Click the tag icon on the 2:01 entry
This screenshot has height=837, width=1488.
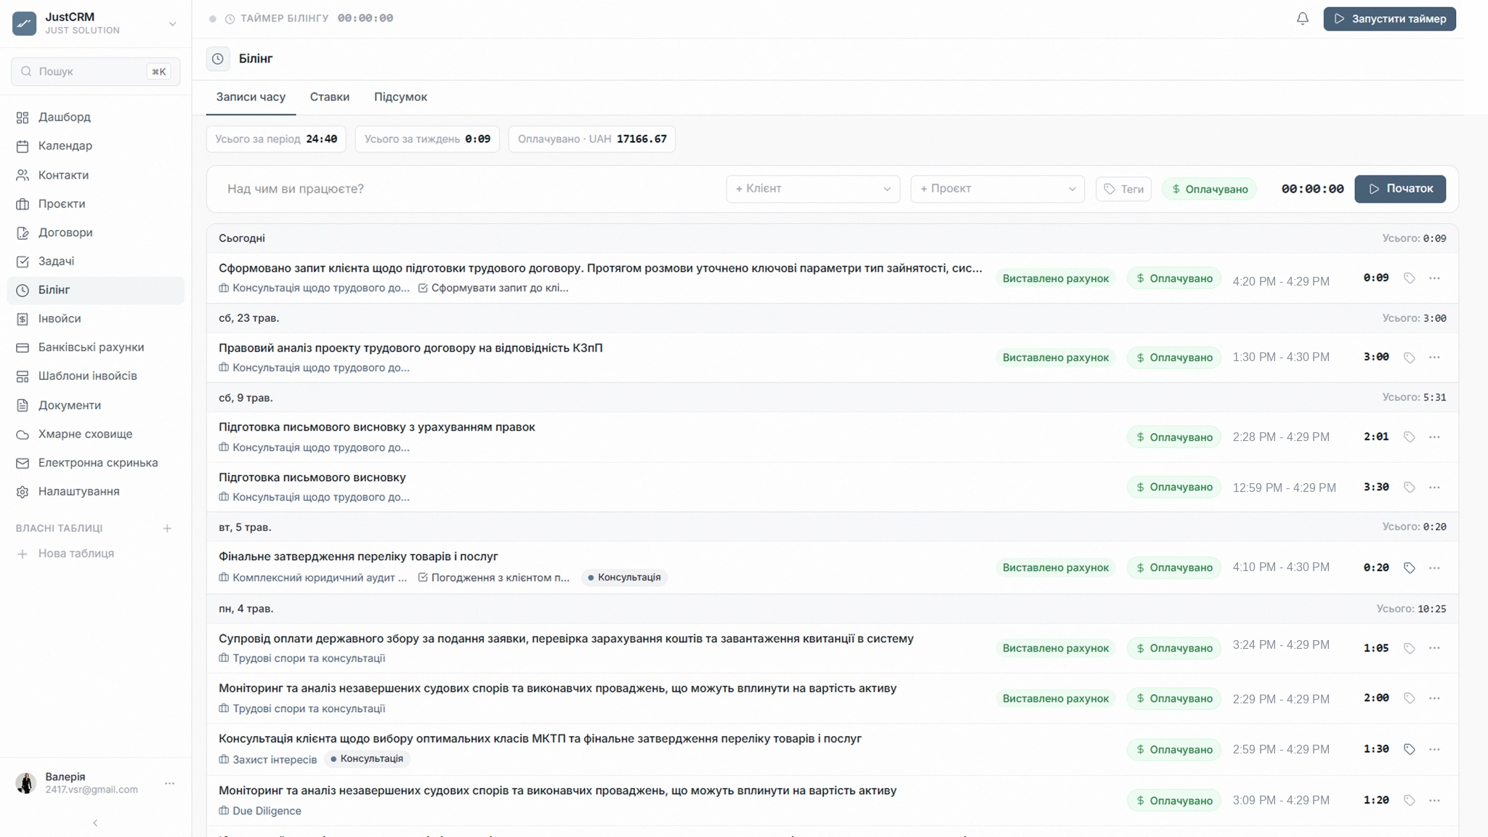1410,437
